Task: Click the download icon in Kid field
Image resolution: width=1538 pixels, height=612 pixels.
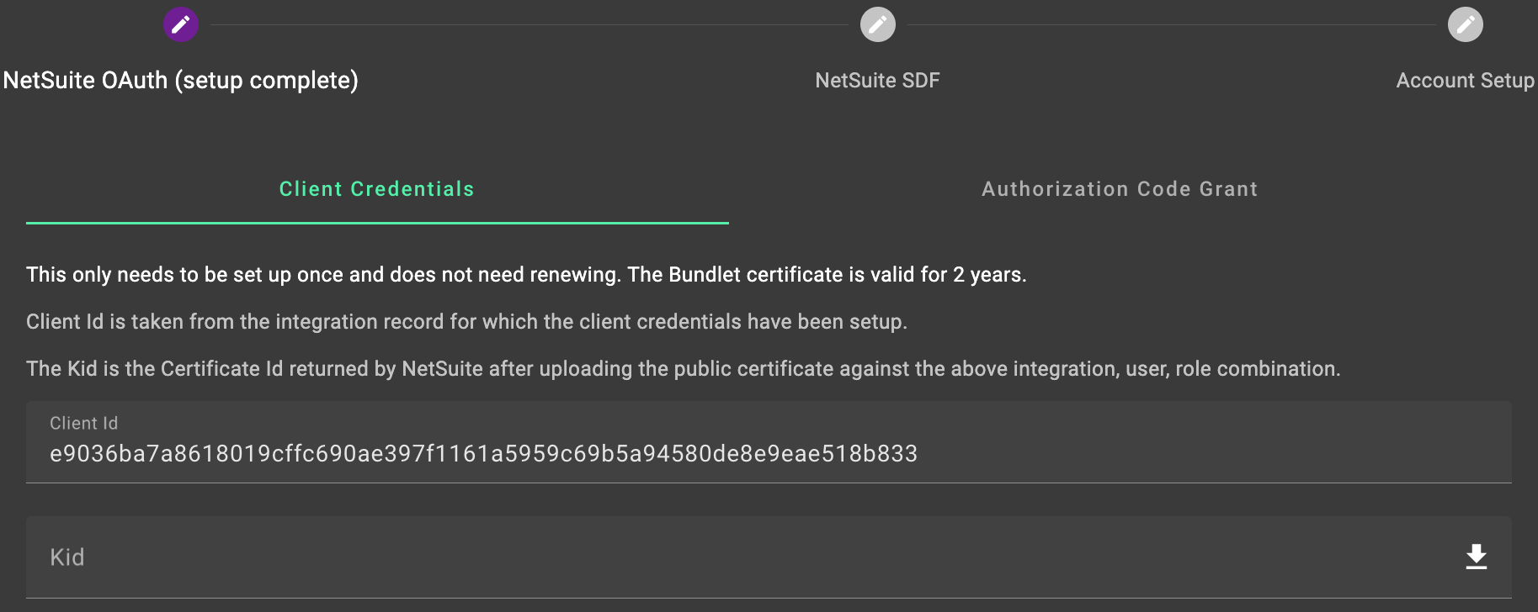Action: [1476, 557]
